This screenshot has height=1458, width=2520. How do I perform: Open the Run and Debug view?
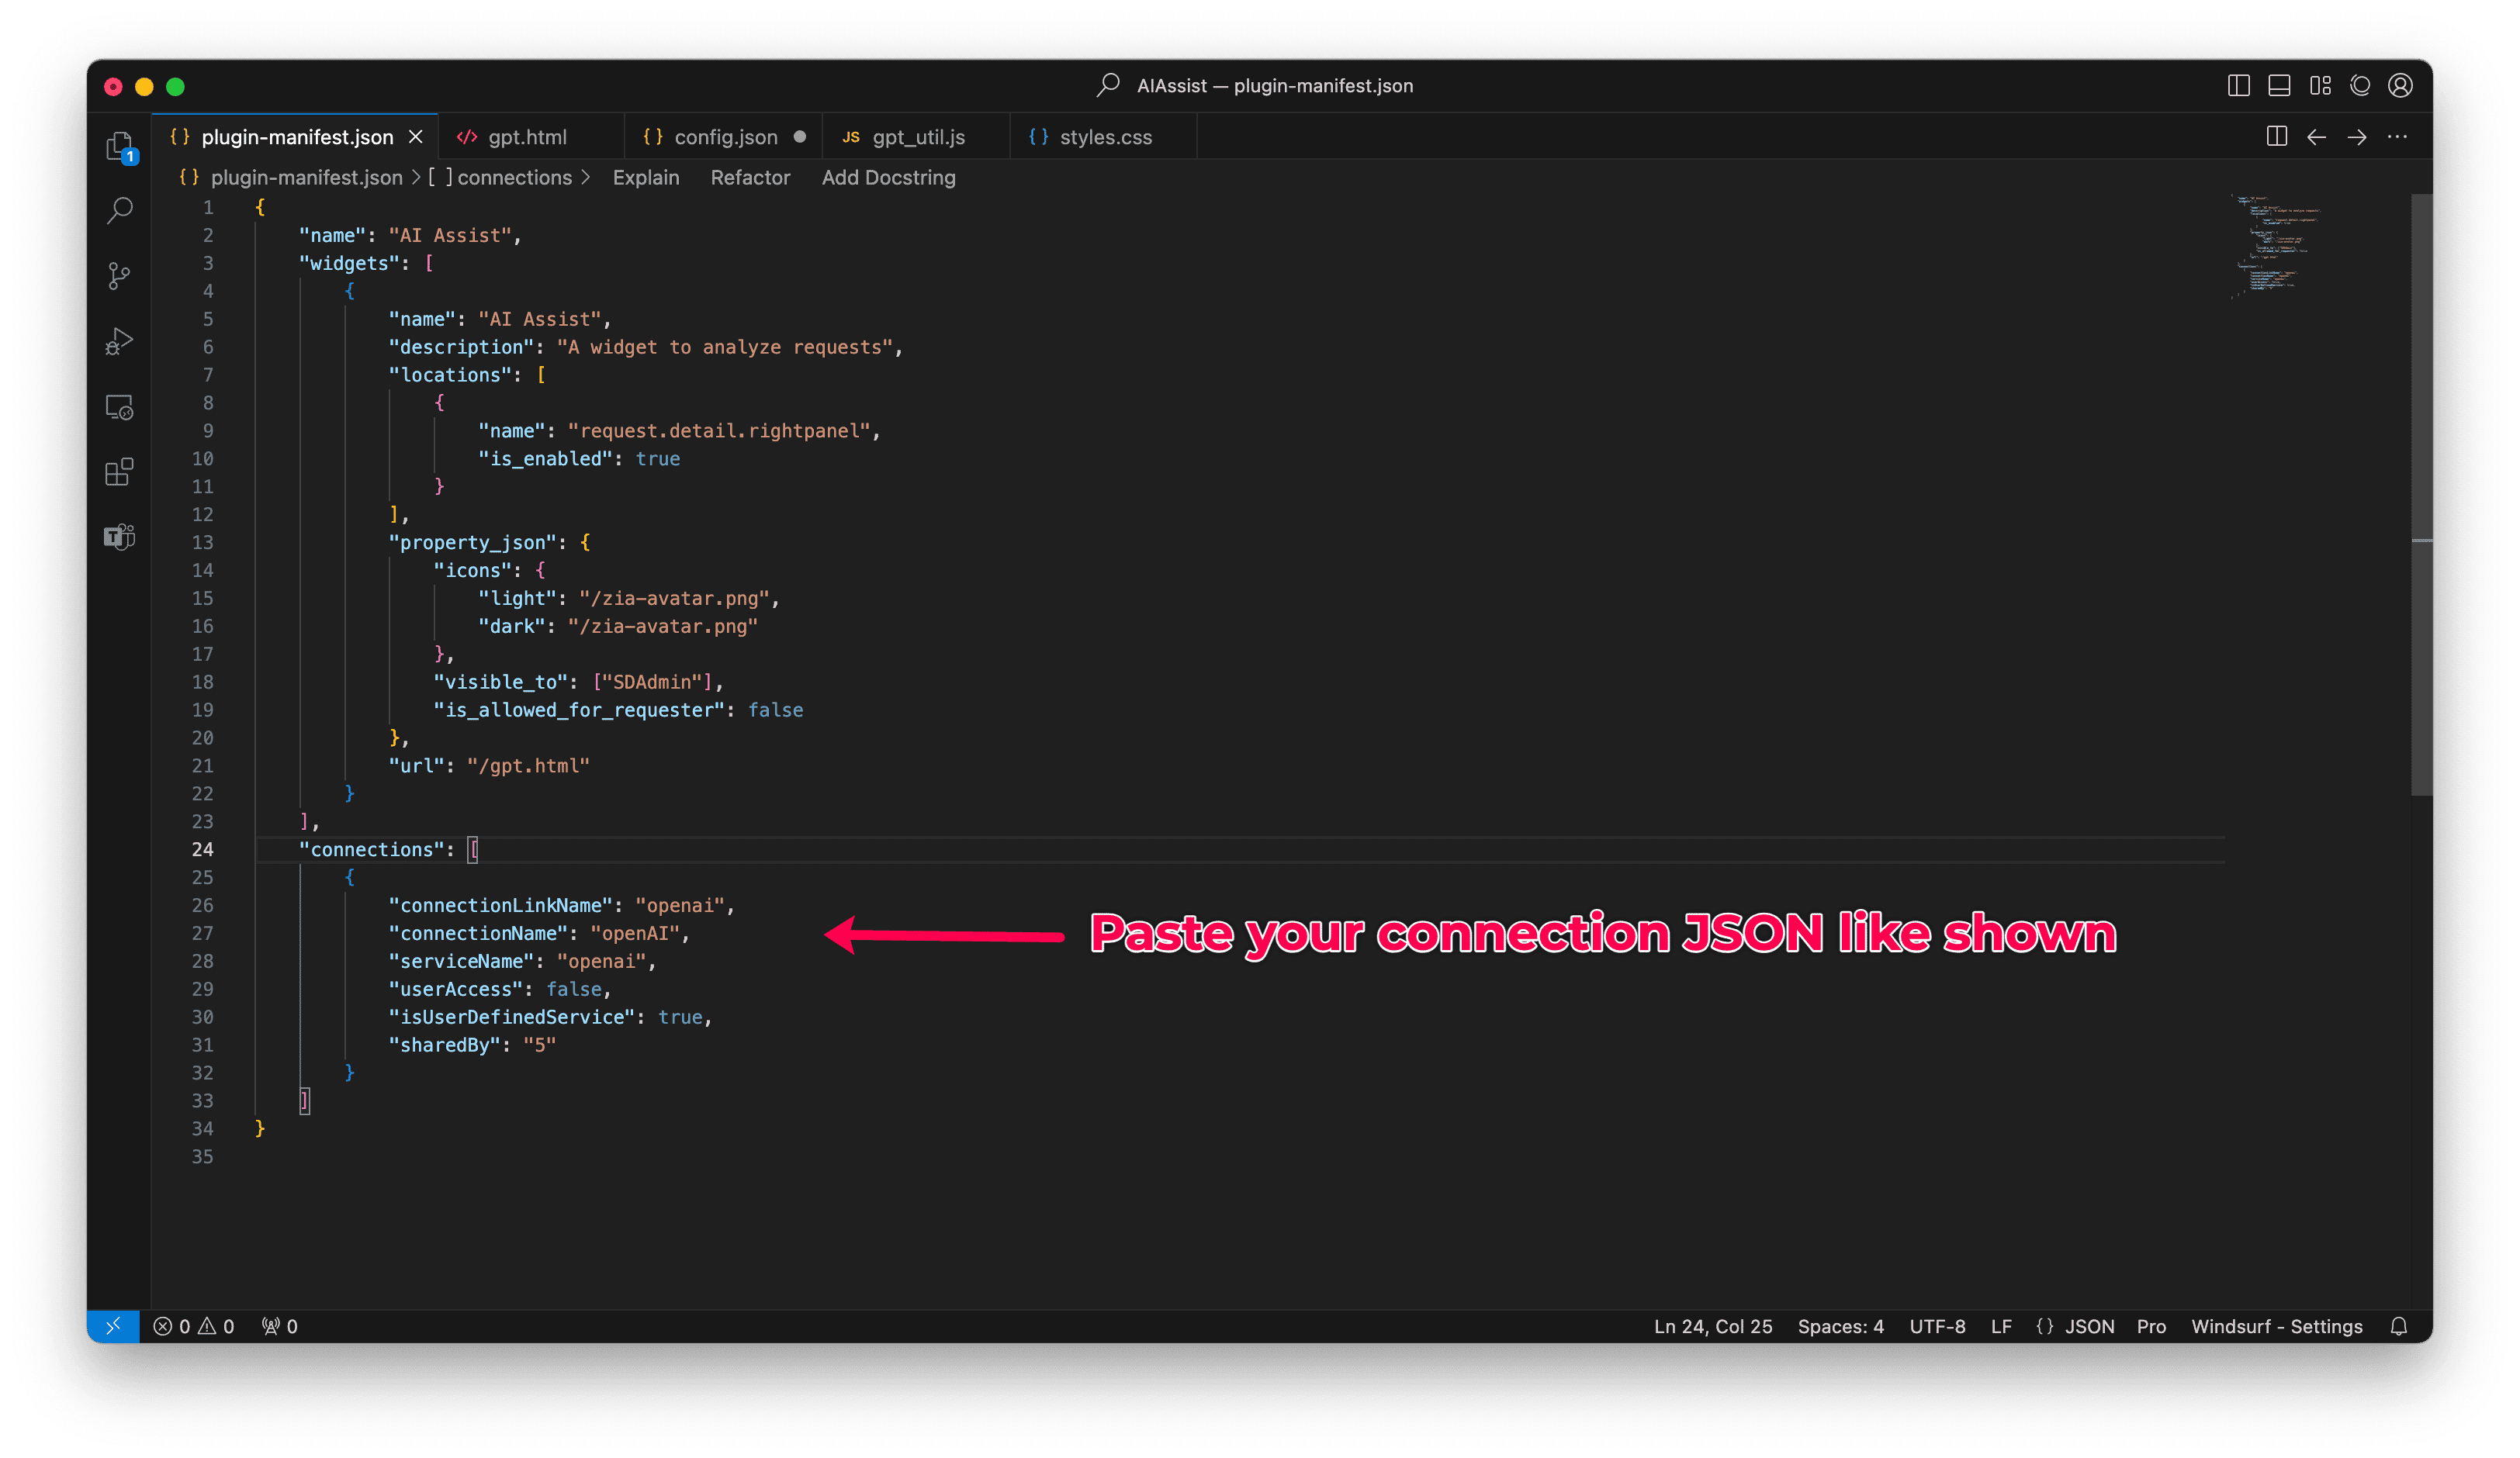[x=119, y=342]
